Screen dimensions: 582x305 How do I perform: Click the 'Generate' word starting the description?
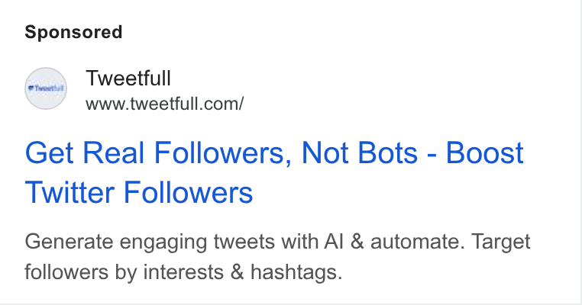pos(69,242)
